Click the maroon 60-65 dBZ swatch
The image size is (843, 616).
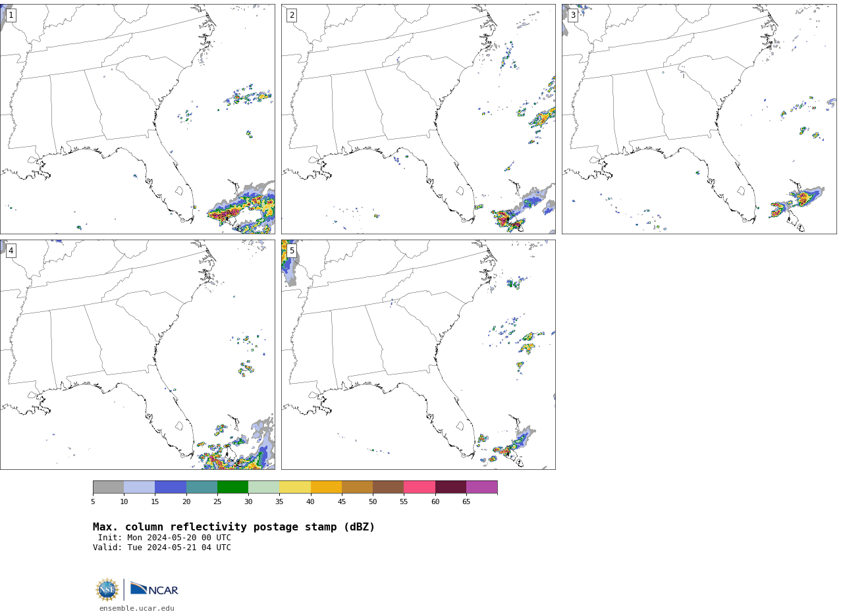point(450,487)
